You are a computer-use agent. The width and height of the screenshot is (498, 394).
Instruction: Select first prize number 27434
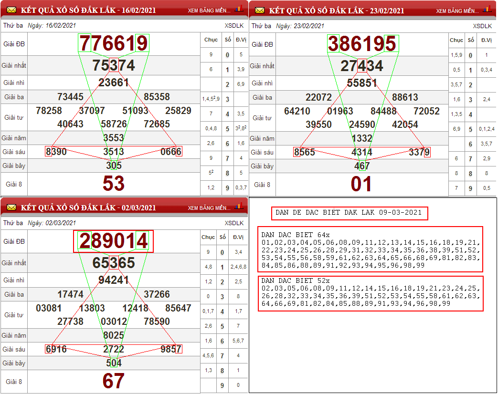coord(362,66)
